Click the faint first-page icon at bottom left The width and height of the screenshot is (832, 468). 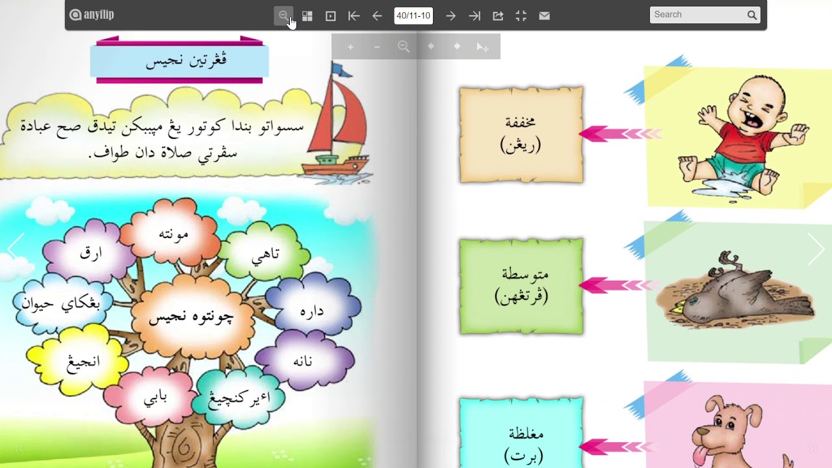pyautogui.click(x=19, y=448)
